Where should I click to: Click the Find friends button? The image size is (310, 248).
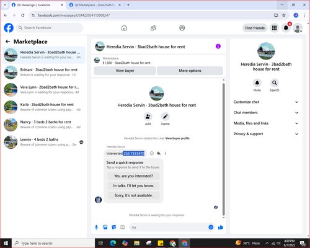pyautogui.click(x=255, y=28)
